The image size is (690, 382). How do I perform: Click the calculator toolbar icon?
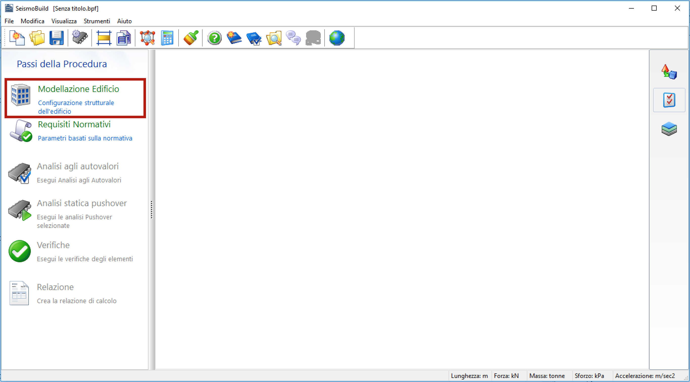tap(167, 38)
